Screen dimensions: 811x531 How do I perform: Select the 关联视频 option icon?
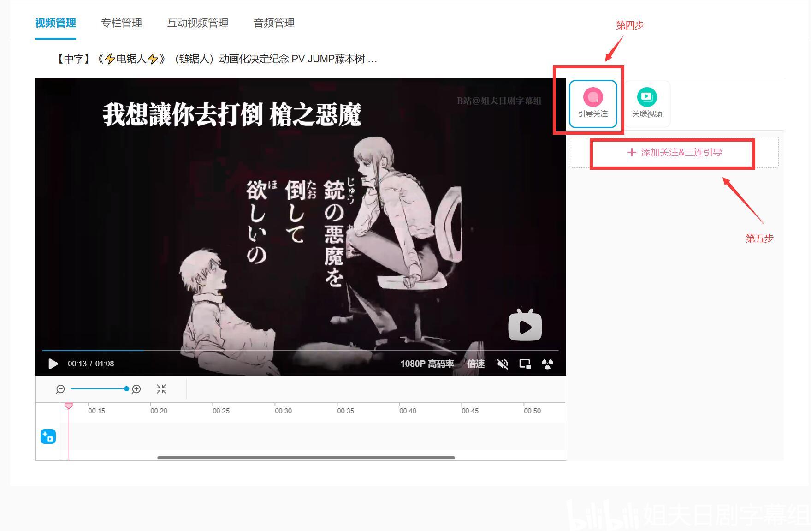pyautogui.click(x=647, y=104)
